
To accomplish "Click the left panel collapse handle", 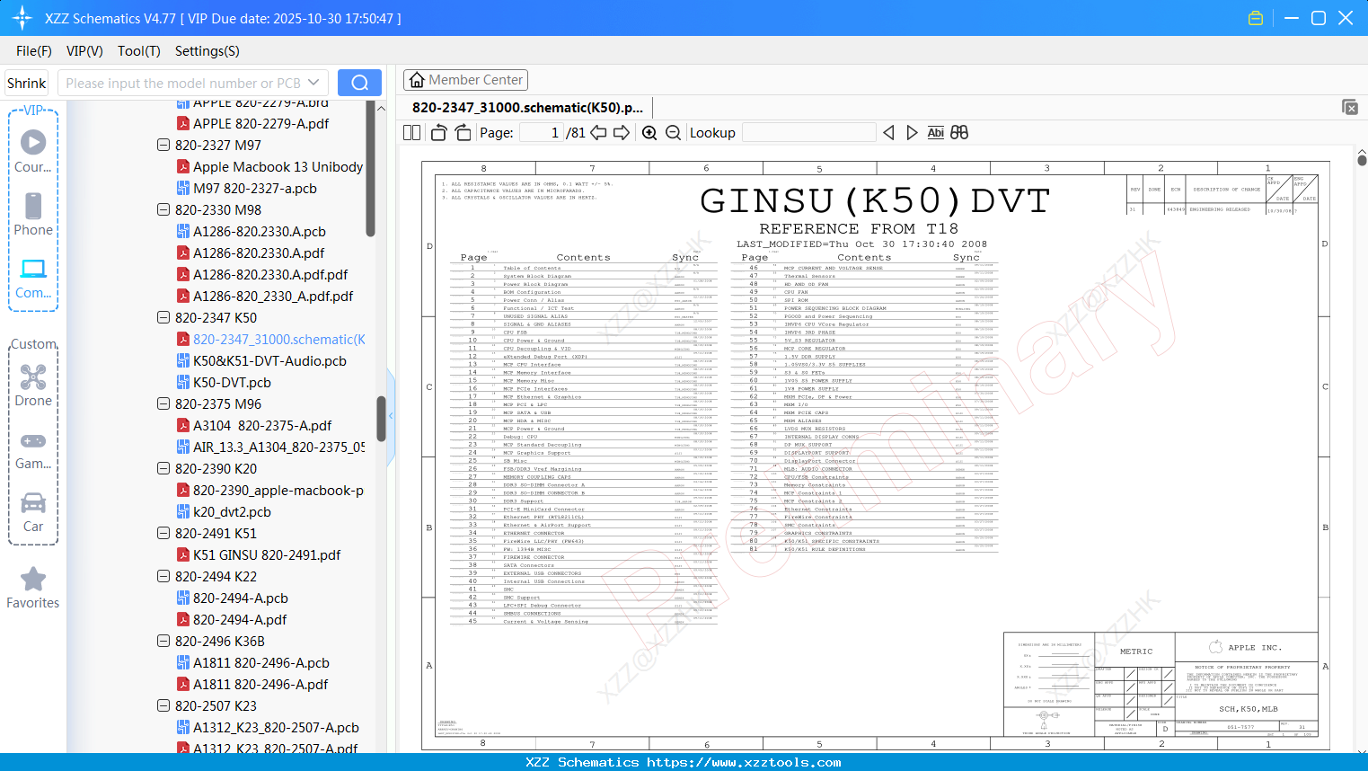I will coord(391,416).
